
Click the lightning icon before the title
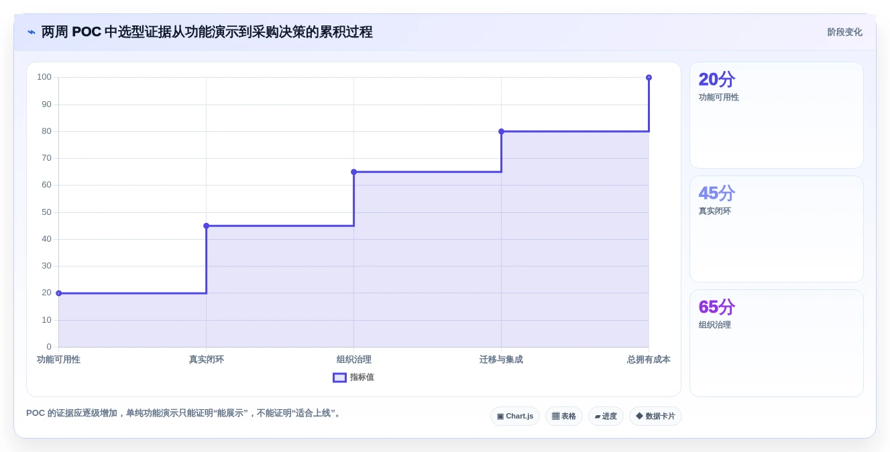[x=32, y=32]
